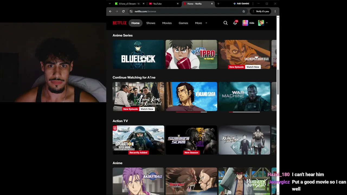Expand the More navigation dropdown
The width and height of the screenshot is (347, 195).
201,23
